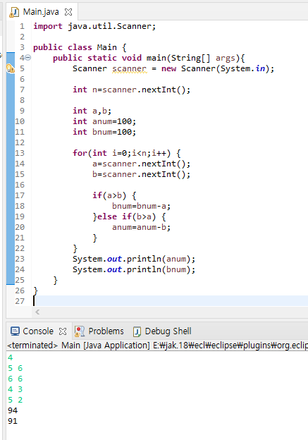Click 'int a,b;' declaration on line 9
The height and width of the screenshot is (440, 308).
[92, 111]
